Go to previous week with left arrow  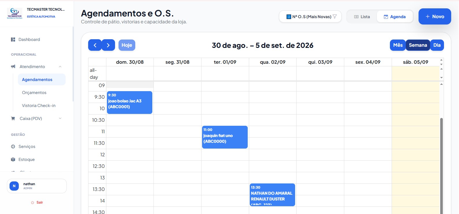95,45
